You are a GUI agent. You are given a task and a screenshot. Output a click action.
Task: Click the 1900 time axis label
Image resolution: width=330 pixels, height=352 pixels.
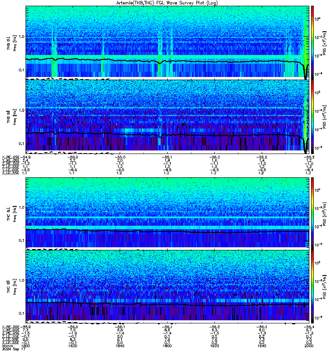[167, 346]
